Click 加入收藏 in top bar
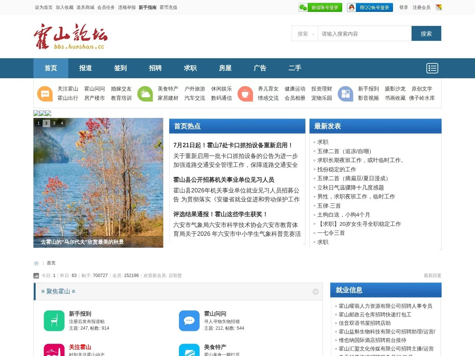The width and height of the screenshot is (475, 356). tap(65, 7)
